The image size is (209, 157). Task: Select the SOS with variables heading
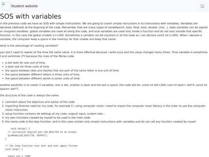pyautogui.click(x=31, y=16)
